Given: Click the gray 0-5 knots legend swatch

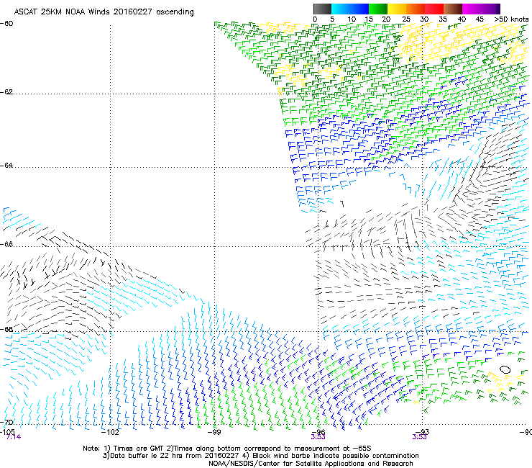Looking at the screenshot, I should tap(322, 9).
